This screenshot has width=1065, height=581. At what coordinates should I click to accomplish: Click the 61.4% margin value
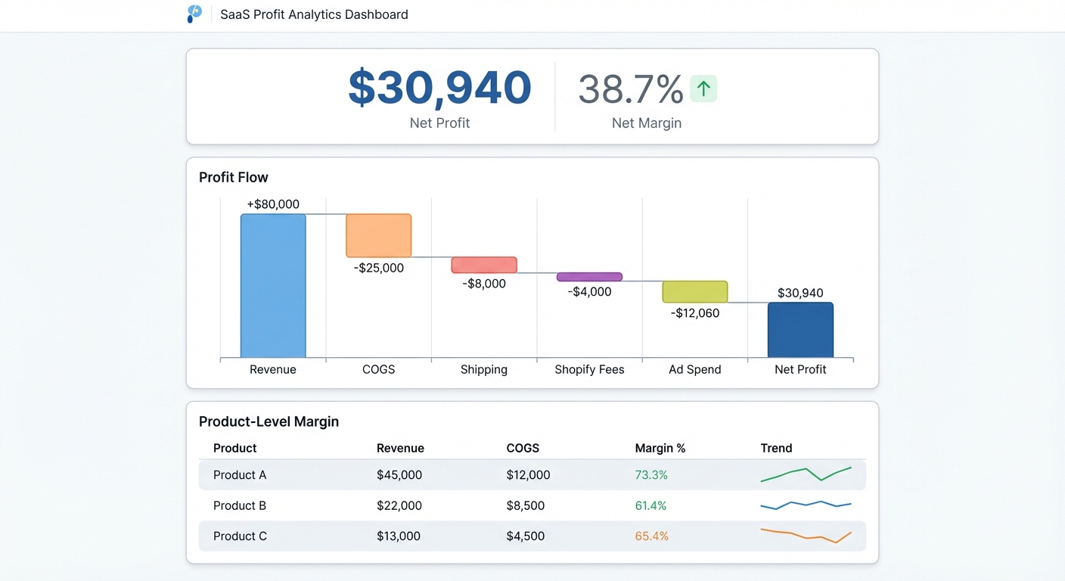650,505
